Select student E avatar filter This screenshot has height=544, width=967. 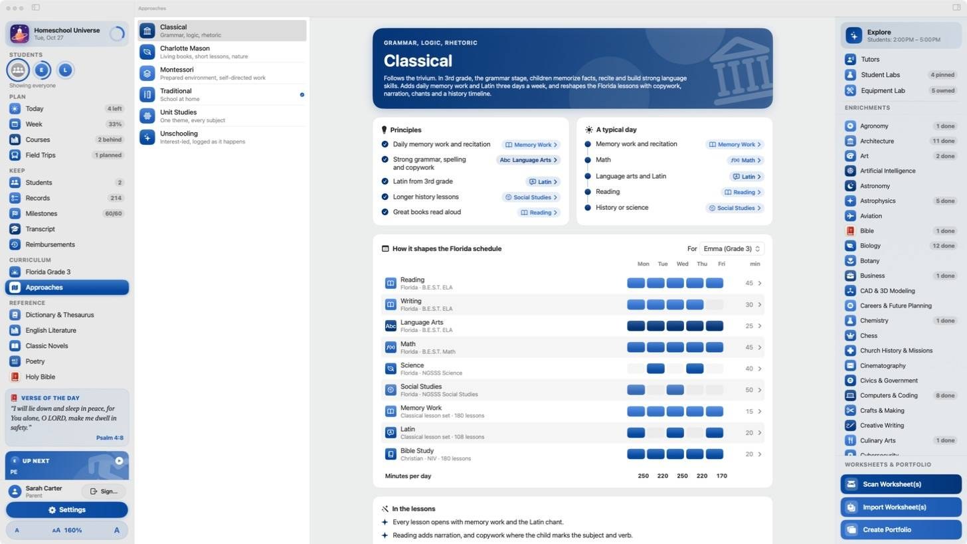[42, 70]
